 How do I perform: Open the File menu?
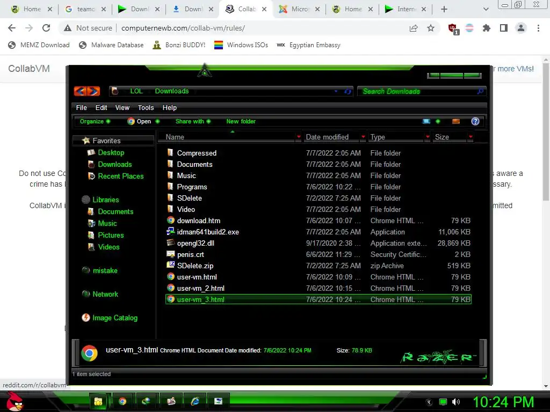[x=82, y=107]
